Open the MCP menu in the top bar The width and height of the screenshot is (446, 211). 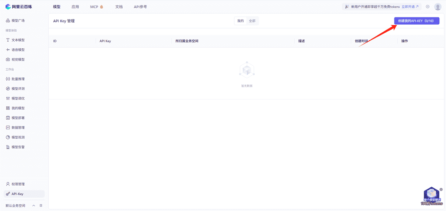[x=94, y=6]
